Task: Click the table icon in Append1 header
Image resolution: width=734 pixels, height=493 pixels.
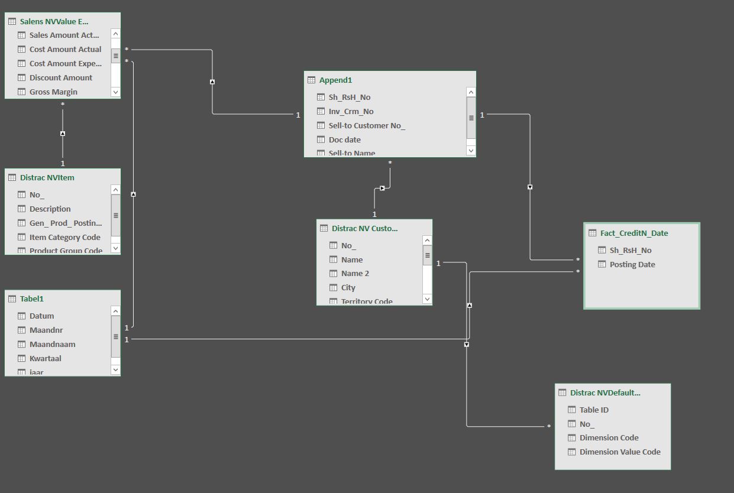Action: 311,80
